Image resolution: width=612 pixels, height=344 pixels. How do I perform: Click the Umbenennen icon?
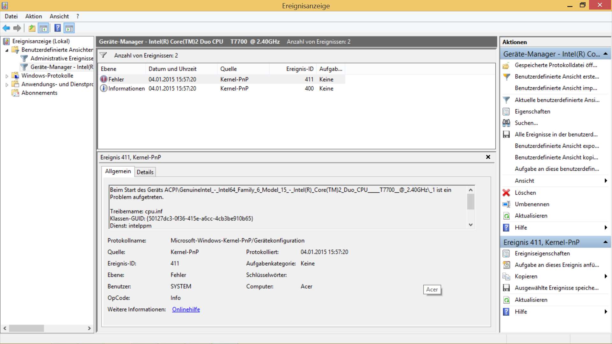coord(506,204)
